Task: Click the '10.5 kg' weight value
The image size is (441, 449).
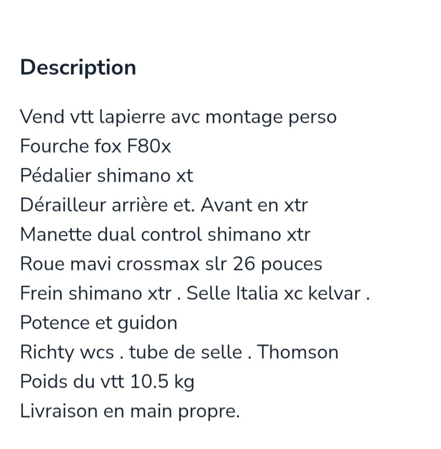Action: (162, 382)
